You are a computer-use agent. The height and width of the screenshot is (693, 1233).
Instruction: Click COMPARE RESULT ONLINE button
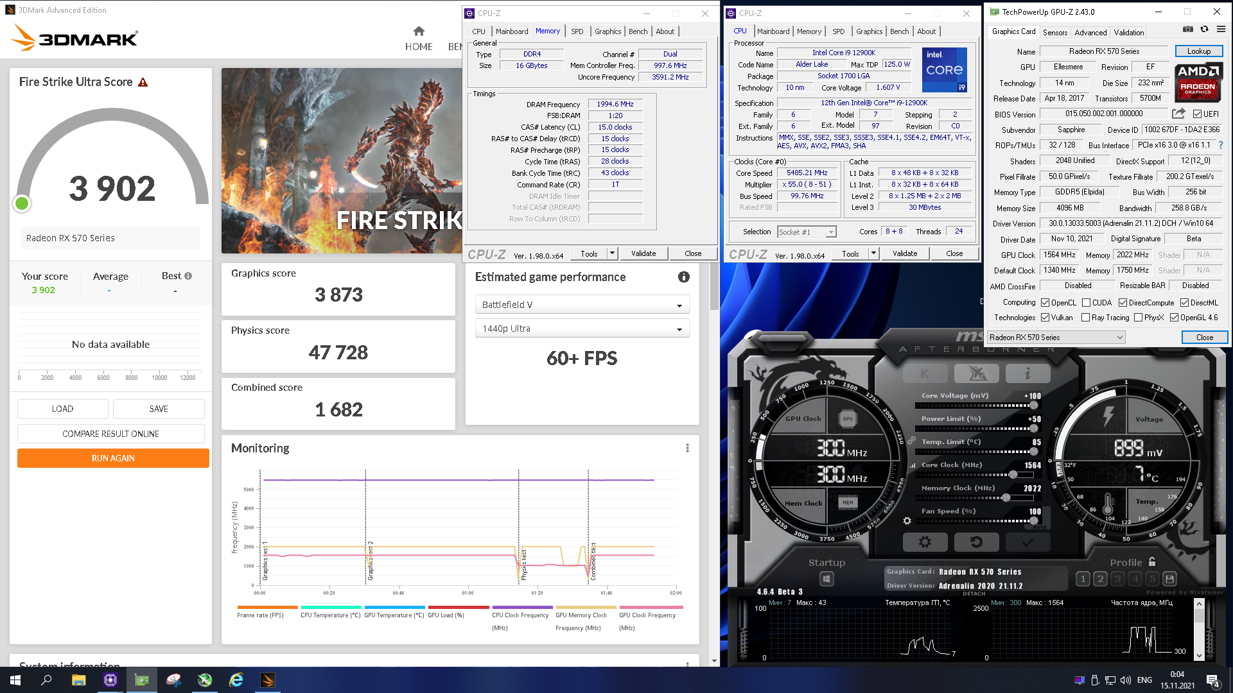click(x=110, y=434)
